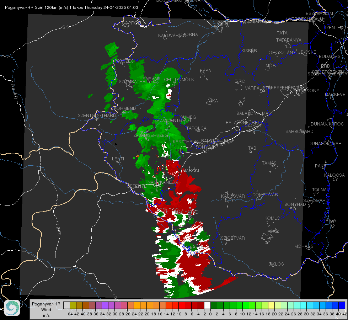This screenshot has height=320, width=348.
Task: Click the DUNAFÖLDVÁR label
Action: [x=325, y=144]
